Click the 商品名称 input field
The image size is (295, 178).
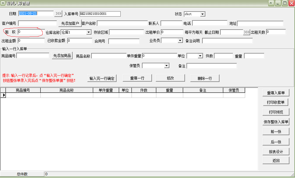(109, 56)
